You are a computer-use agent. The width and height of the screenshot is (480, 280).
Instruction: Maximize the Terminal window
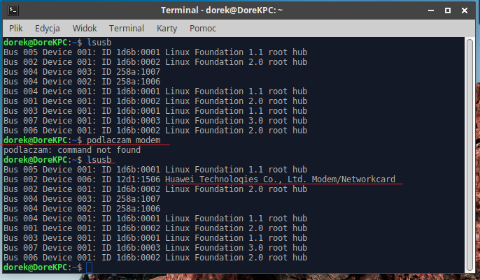[x=446, y=10]
